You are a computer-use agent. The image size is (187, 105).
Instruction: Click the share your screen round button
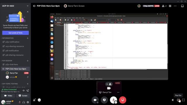pyautogui.click(x=104, y=100)
